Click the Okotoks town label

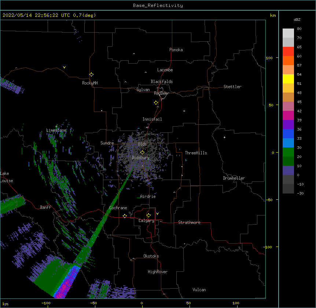click(x=151, y=256)
